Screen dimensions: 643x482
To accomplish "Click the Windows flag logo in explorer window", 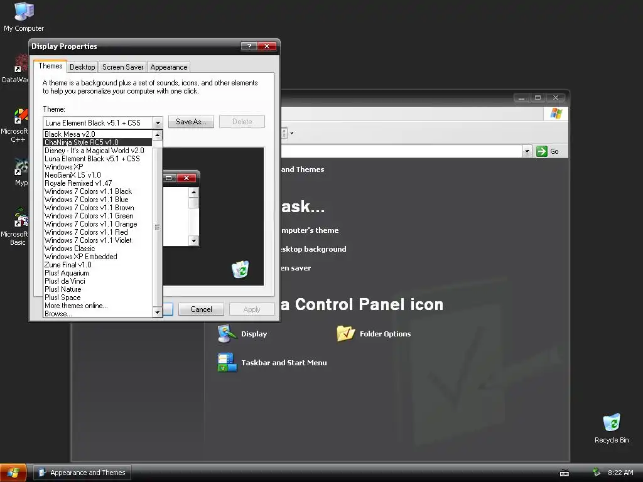I will [556, 114].
